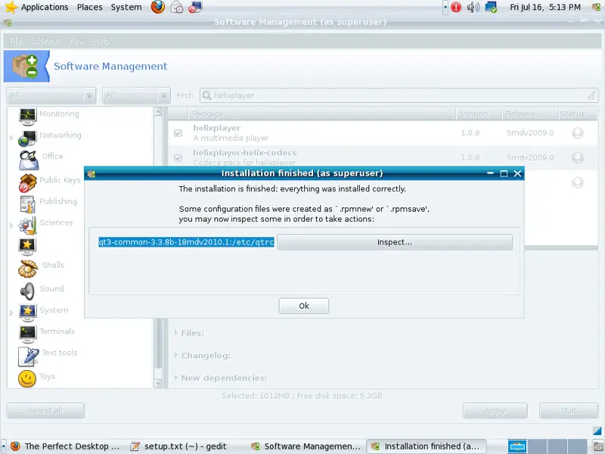Click the network monitor tray icon

tap(491, 7)
